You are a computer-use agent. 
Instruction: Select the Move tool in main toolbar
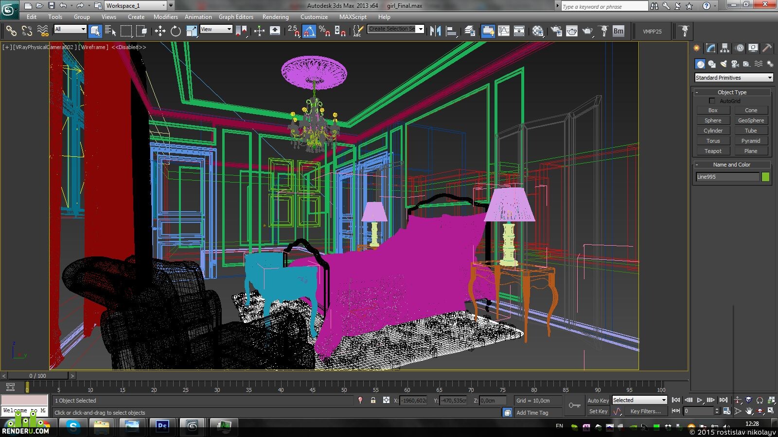tap(160, 31)
